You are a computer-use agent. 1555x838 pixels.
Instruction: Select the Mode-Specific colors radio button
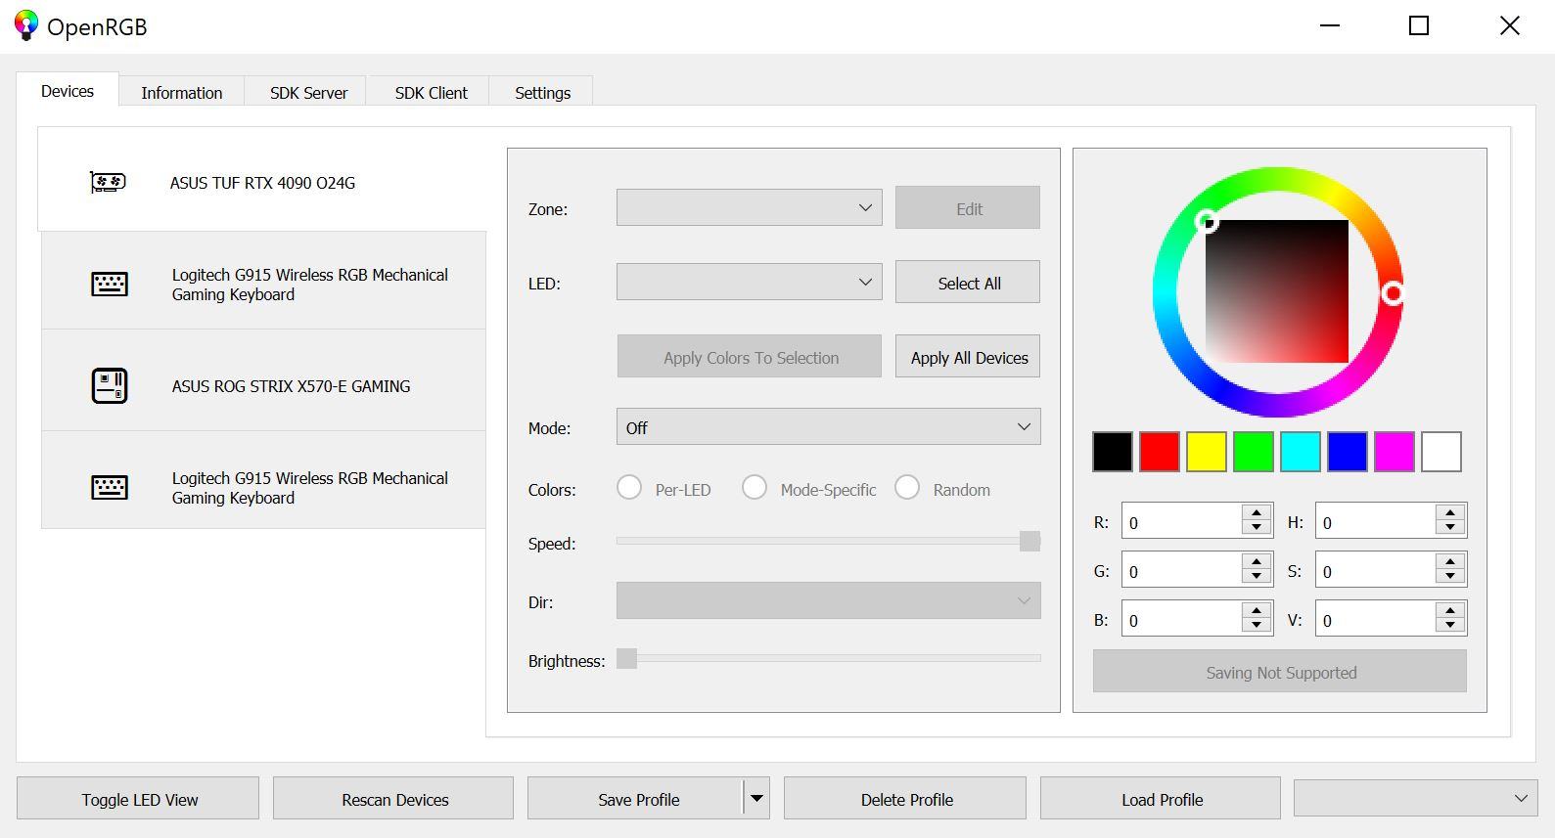coord(755,487)
